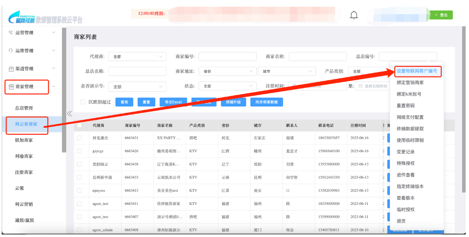Open 娱加商家 in the sidebar
Image resolution: width=469 pixels, height=237 pixels.
coord(24,140)
